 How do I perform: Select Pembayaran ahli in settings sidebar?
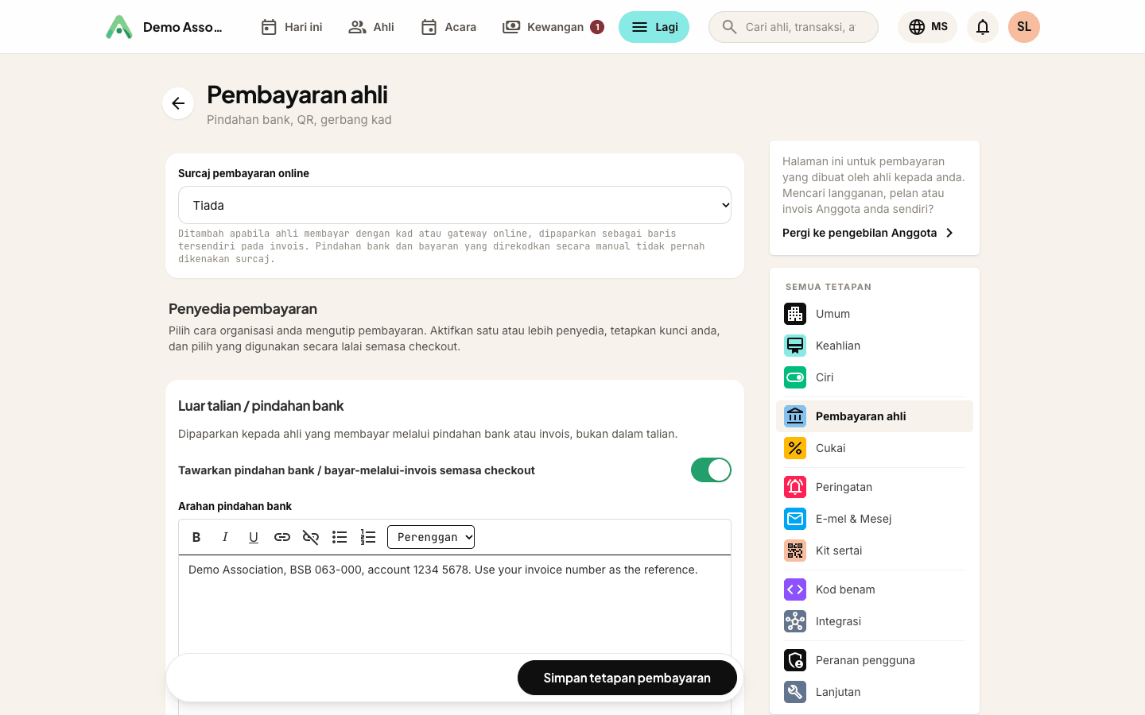click(x=875, y=416)
